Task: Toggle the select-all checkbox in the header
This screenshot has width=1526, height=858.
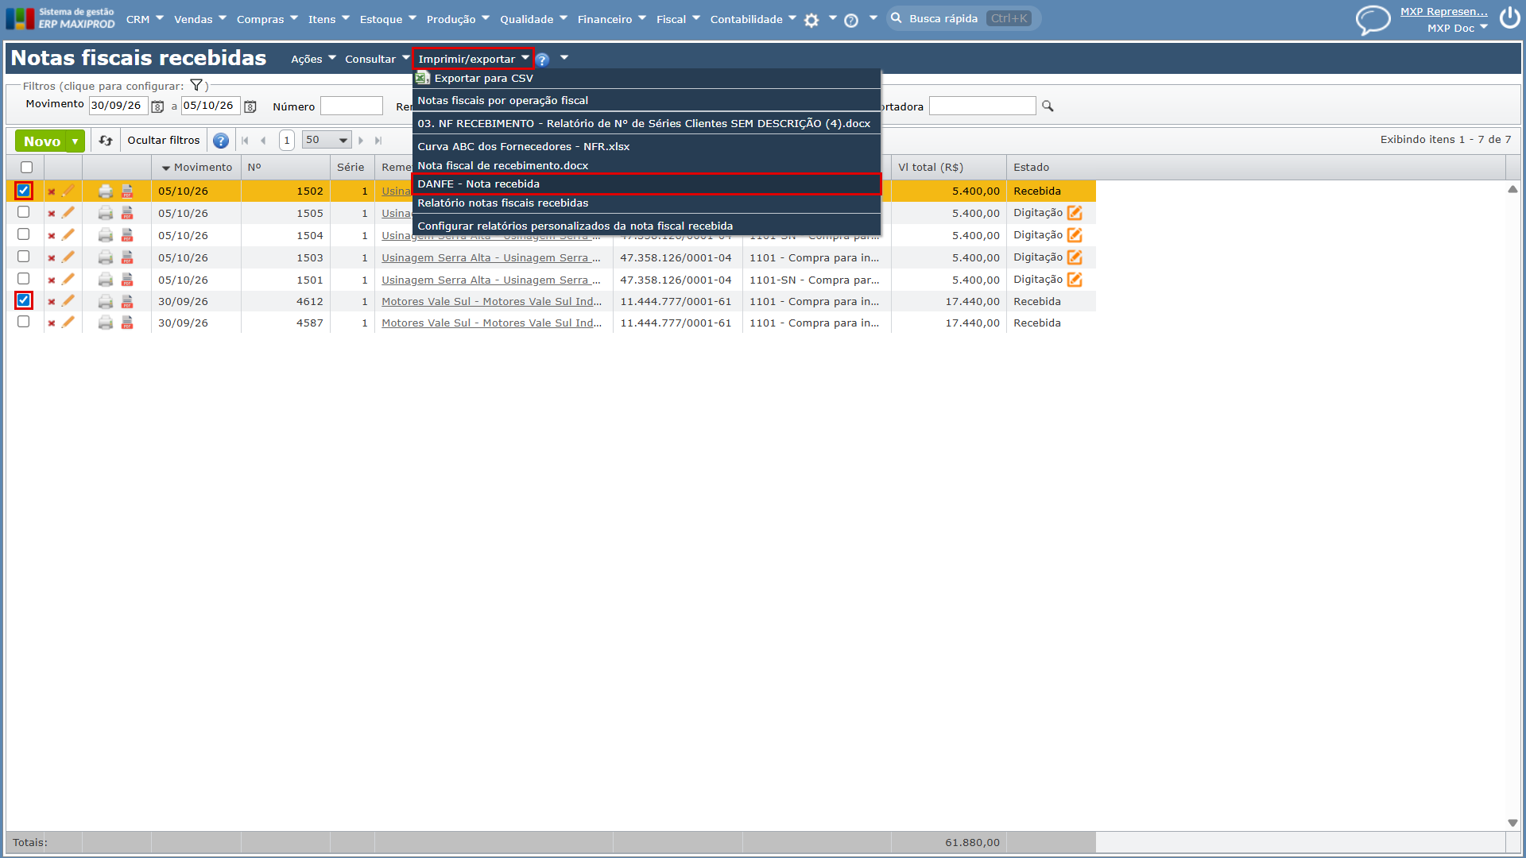Action: (x=27, y=168)
